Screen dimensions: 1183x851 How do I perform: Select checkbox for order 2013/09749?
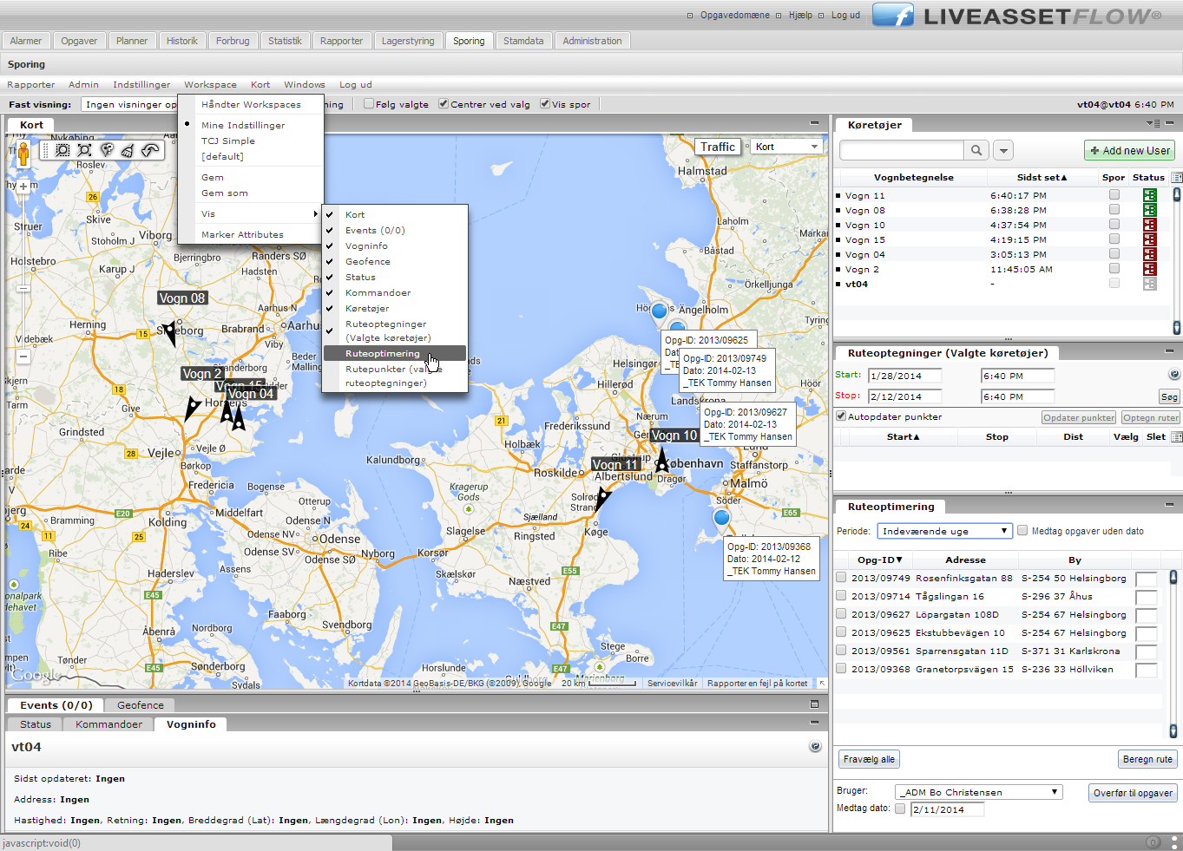click(x=841, y=578)
